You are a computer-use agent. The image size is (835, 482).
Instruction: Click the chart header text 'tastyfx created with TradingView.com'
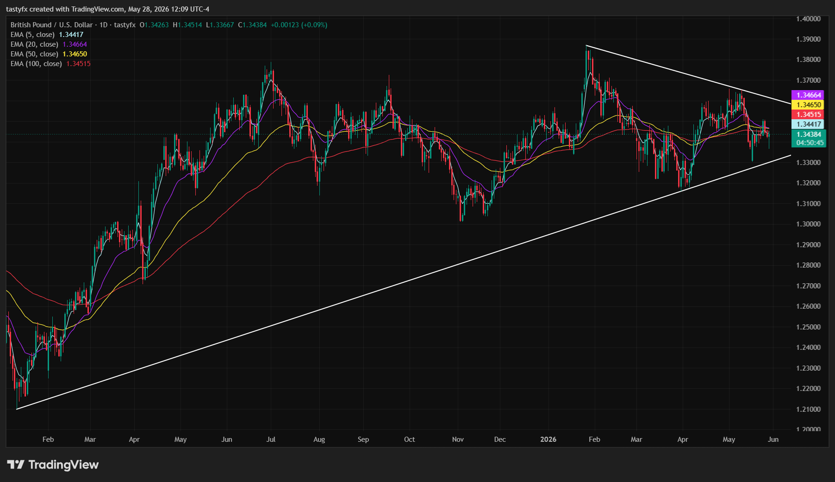click(65, 9)
